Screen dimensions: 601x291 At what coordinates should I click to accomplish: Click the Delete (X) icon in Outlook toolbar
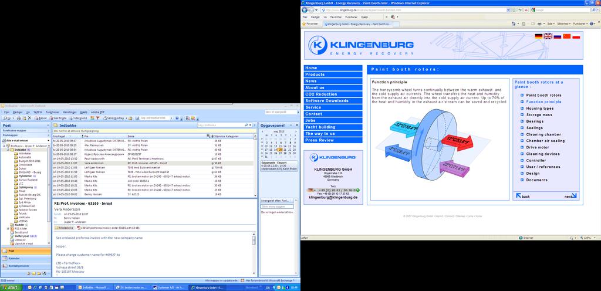pos(29,119)
